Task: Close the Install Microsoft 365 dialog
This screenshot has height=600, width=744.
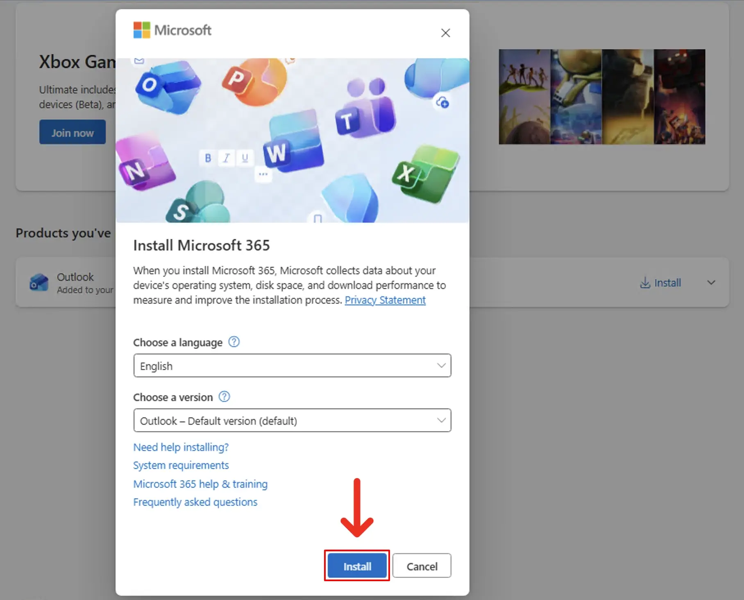Action: point(445,33)
